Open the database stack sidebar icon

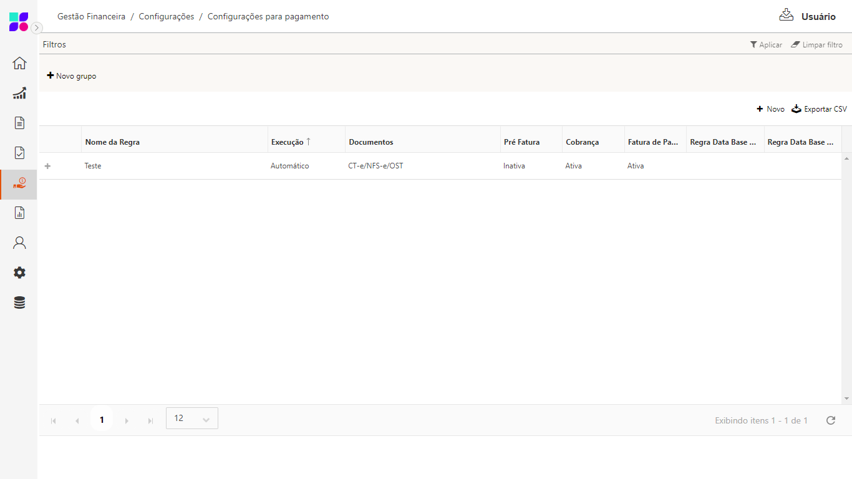click(19, 303)
